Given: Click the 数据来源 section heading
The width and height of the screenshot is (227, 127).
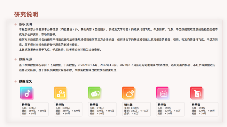Looking at the screenshot, I should (x=26, y=59).
